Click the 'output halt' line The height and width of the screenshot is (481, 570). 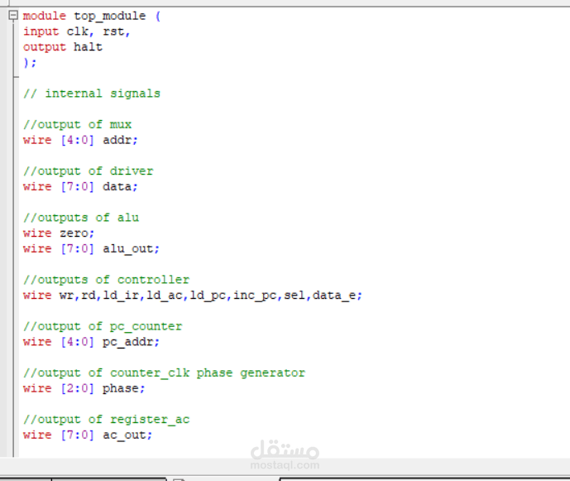coord(63,47)
